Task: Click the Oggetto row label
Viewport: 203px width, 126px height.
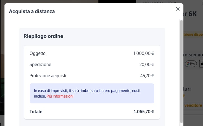Action: coord(37,54)
